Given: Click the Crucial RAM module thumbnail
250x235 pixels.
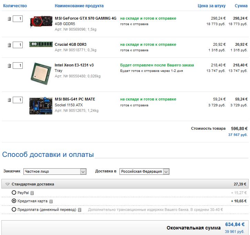Looking at the screenshot, I should tap(41, 44).
